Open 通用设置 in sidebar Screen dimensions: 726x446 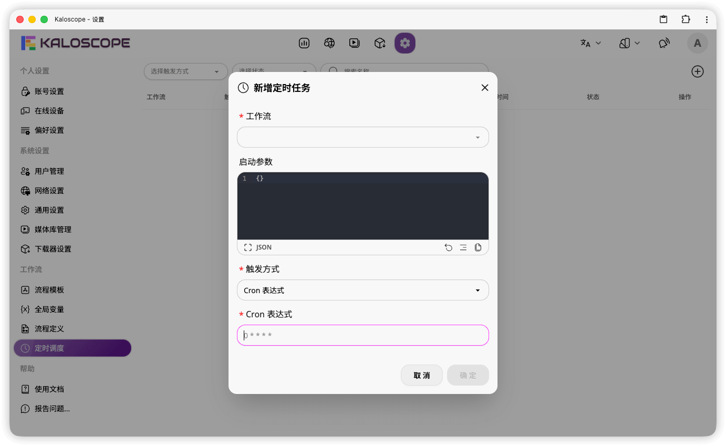72,210
